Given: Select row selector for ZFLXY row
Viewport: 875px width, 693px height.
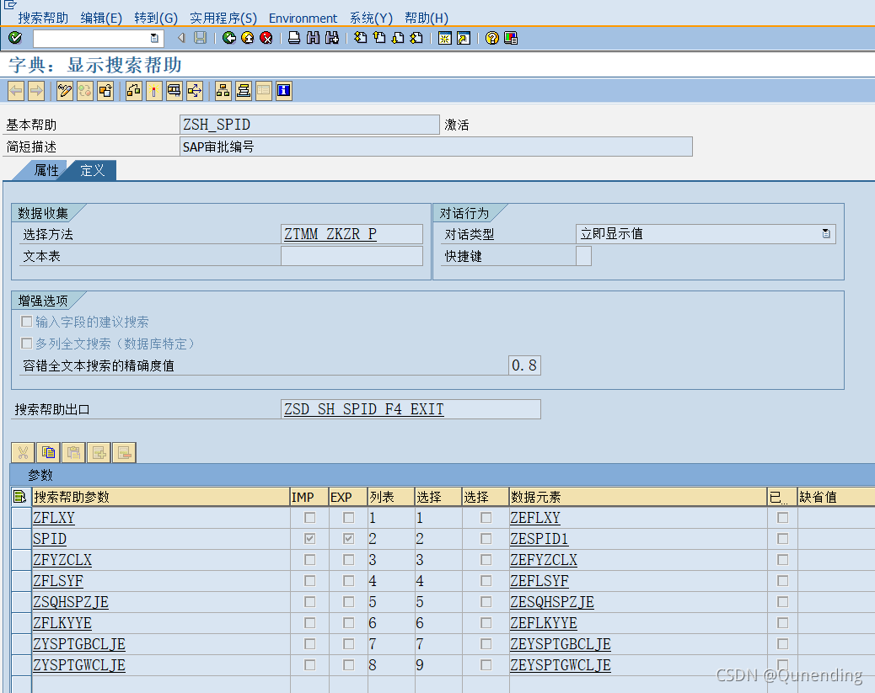Looking at the screenshot, I should tap(21, 517).
